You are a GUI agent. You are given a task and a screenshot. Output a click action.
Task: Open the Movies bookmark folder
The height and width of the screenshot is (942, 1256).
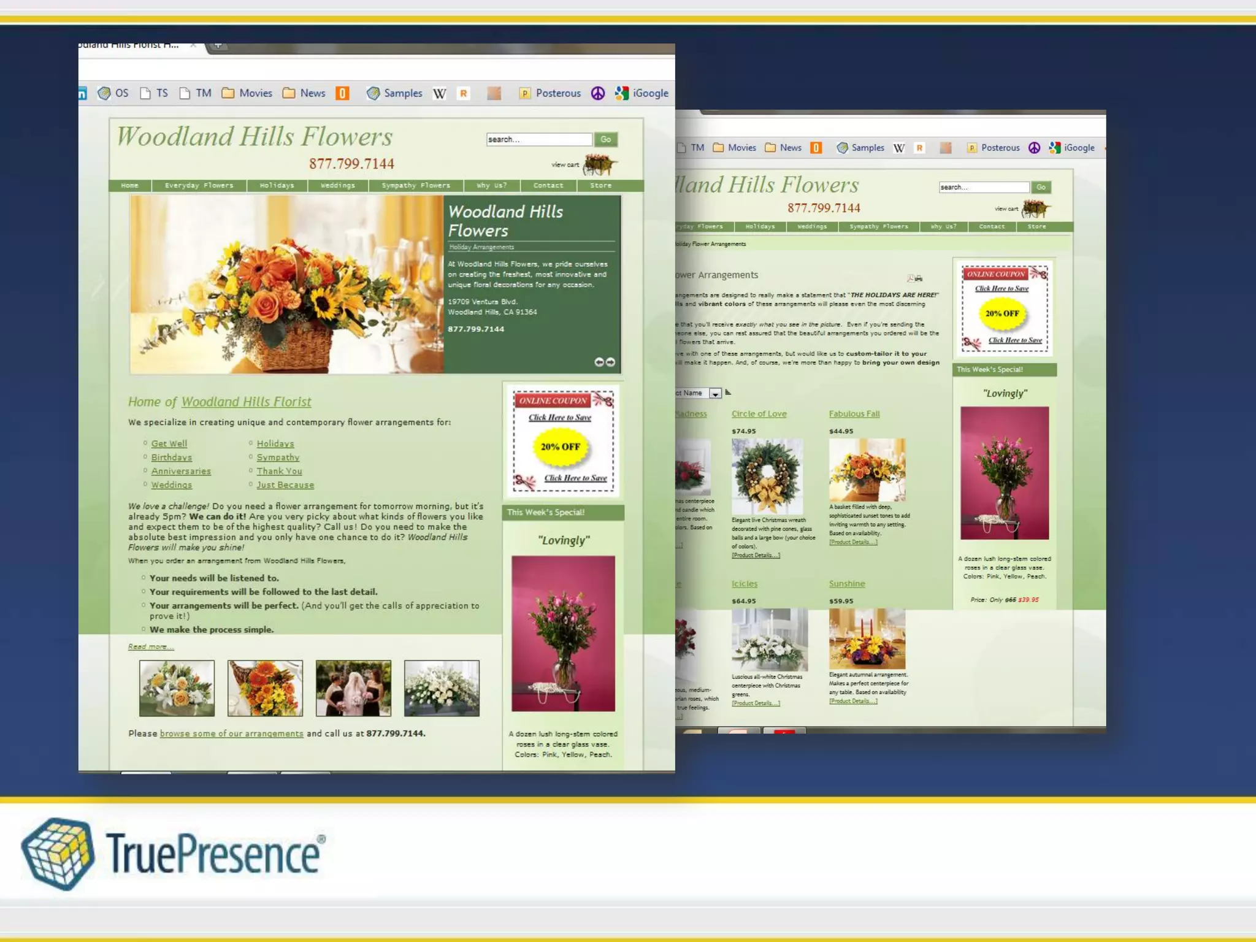[247, 93]
